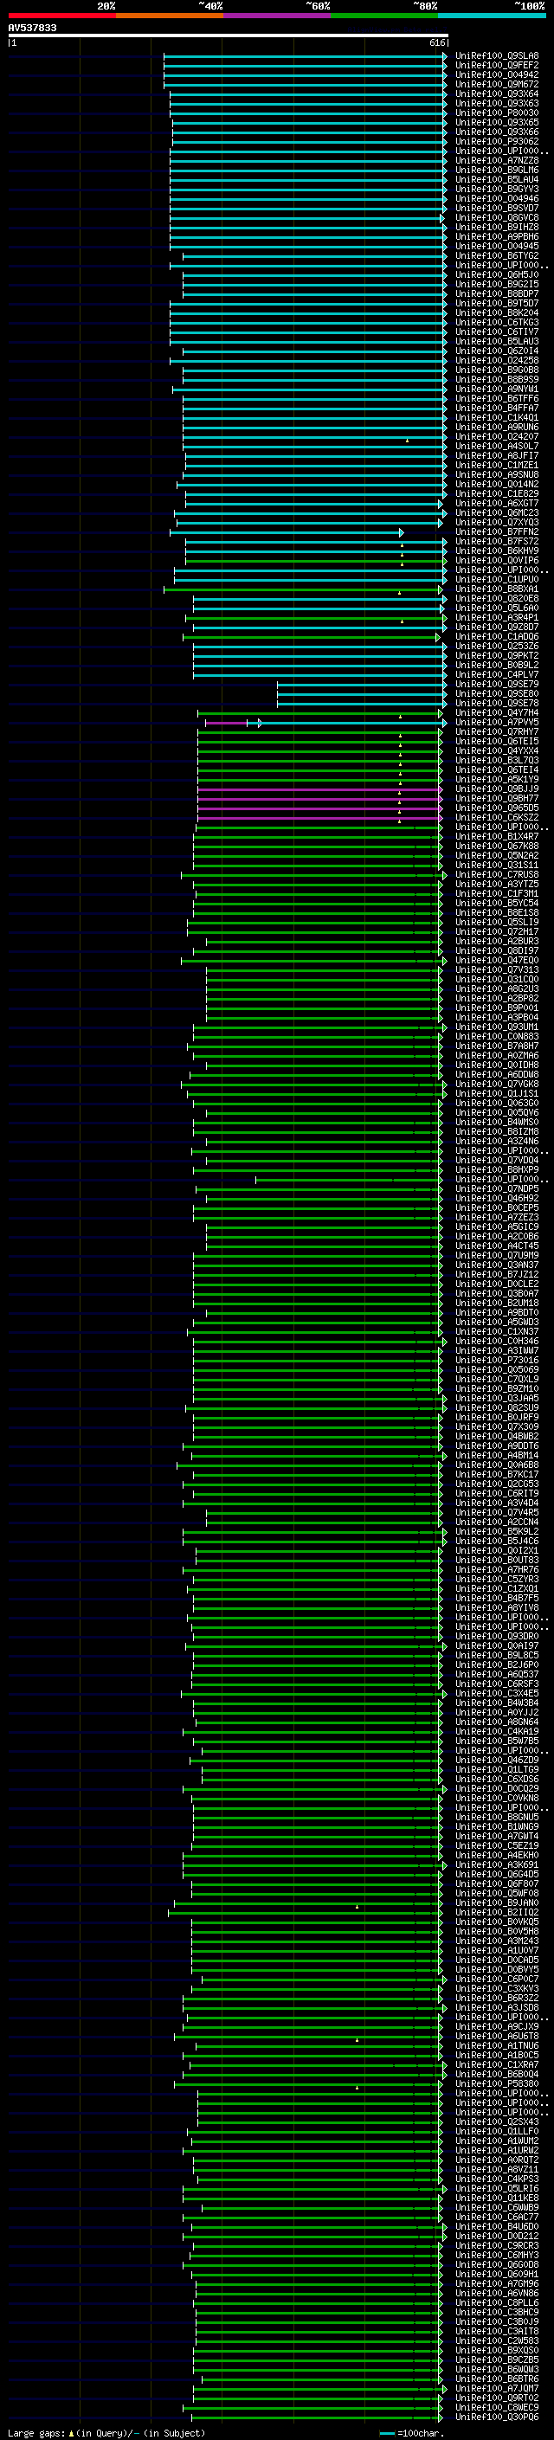Click the orange ~40% identity legend segment
Image resolution: width=554 pixels, height=2440 pixels.
(170, 16)
